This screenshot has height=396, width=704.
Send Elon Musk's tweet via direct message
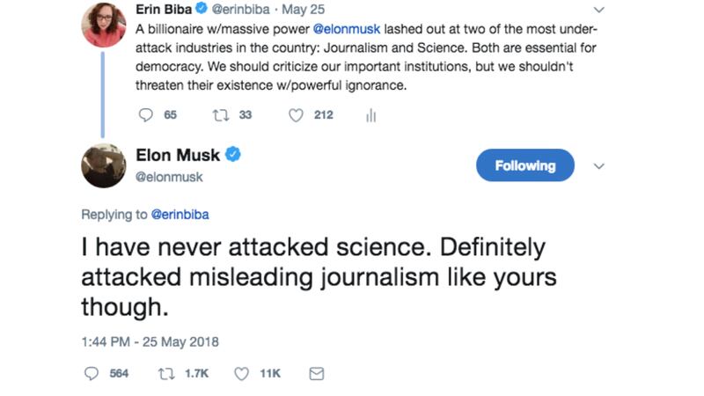pos(317,373)
